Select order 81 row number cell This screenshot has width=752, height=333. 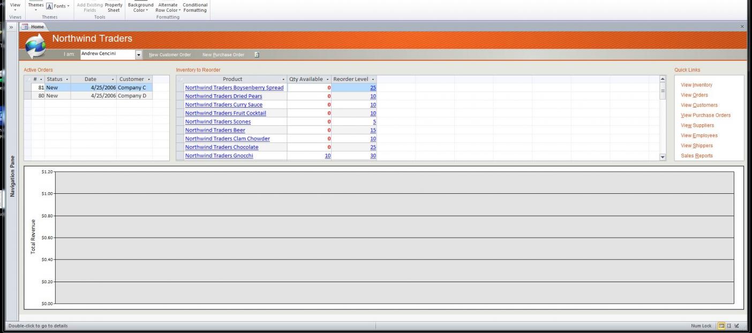coord(38,88)
